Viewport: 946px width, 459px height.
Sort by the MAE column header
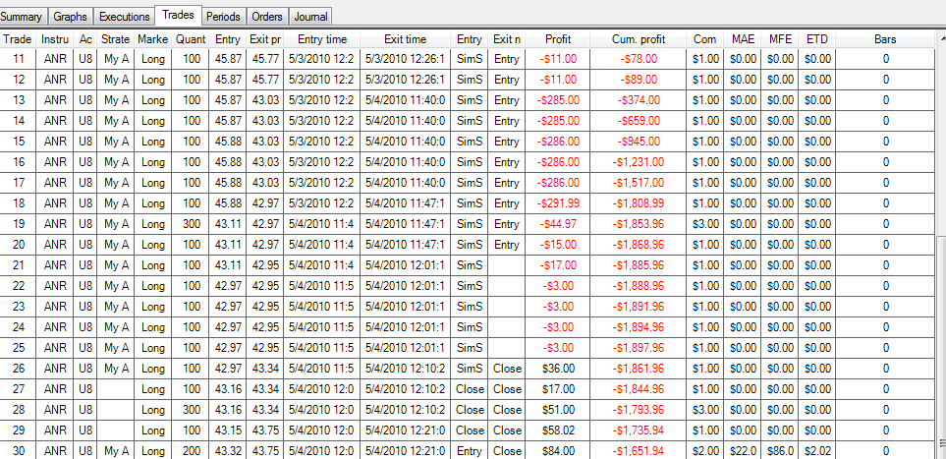point(744,39)
